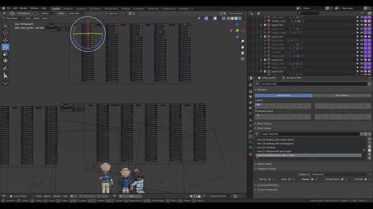Hide SHOES_1.002 with its eye icon
Viewport: 373px width, 209px height.
click(x=361, y=21)
